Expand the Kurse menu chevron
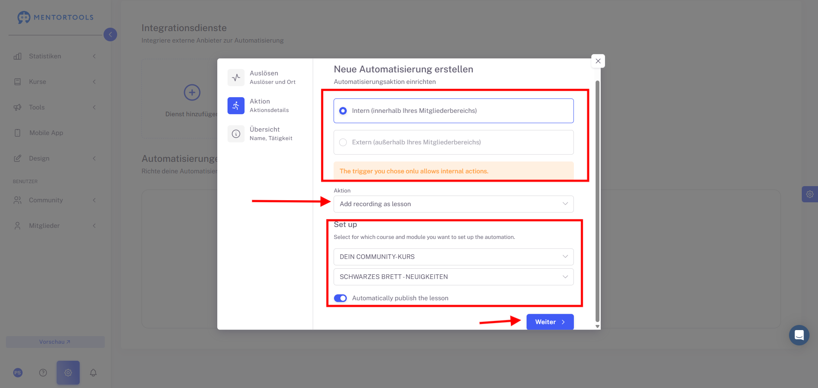This screenshot has height=388, width=818. click(x=94, y=82)
